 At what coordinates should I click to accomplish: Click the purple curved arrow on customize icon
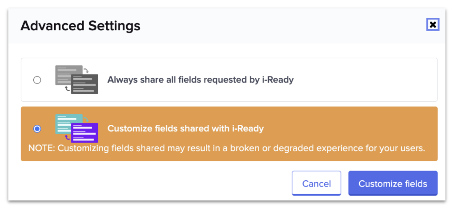pyautogui.click(x=68, y=137)
